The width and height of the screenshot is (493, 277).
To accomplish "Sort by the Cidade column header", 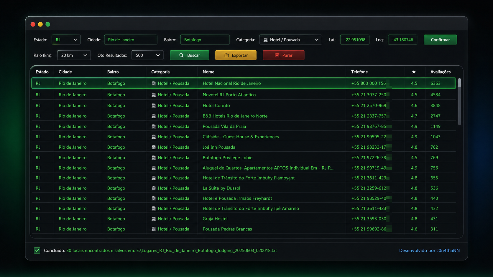I will pos(65,72).
